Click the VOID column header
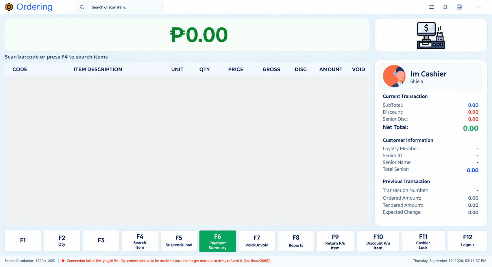Image resolution: width=492 pixels, height=267 pixels. point(358,69)
